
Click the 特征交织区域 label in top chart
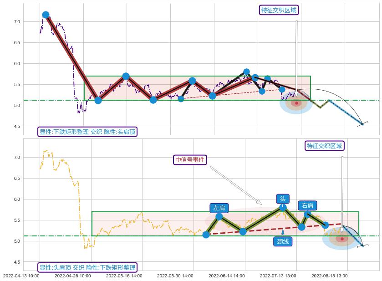point(279,10)
